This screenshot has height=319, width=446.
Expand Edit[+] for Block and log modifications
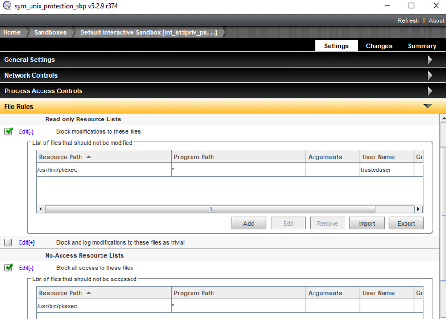27,242
